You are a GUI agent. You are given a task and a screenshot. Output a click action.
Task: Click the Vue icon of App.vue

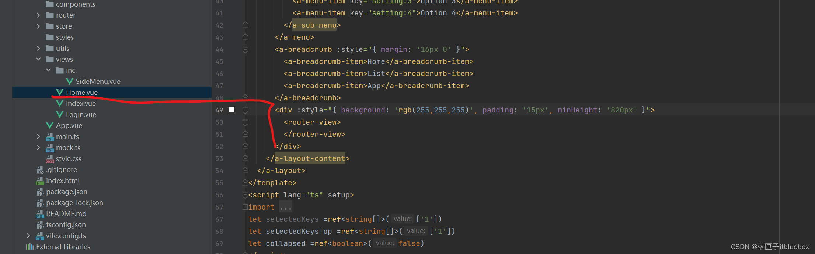click(x=49, y=125)
